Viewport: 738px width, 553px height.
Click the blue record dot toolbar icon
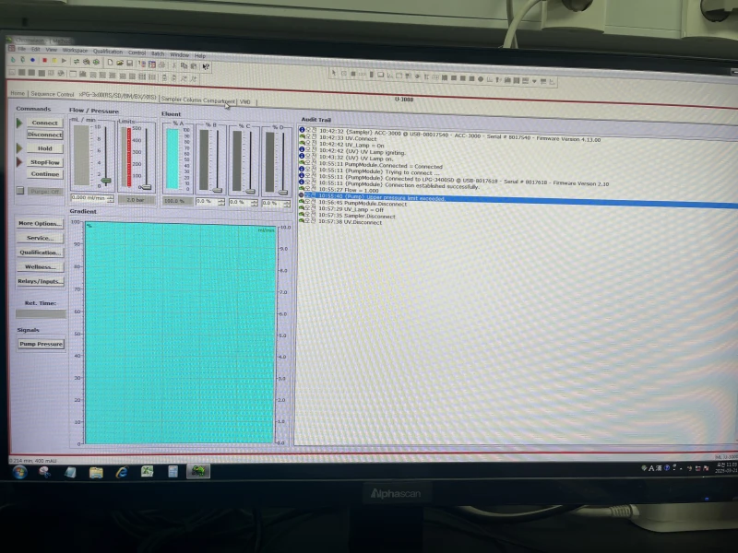32,60
